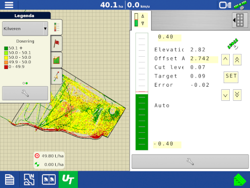Click the green 50.1 + legend swatch

pos(6,48)
